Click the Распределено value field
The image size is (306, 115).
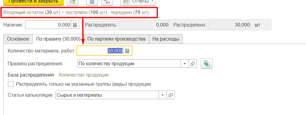click(x=229, y=25)
